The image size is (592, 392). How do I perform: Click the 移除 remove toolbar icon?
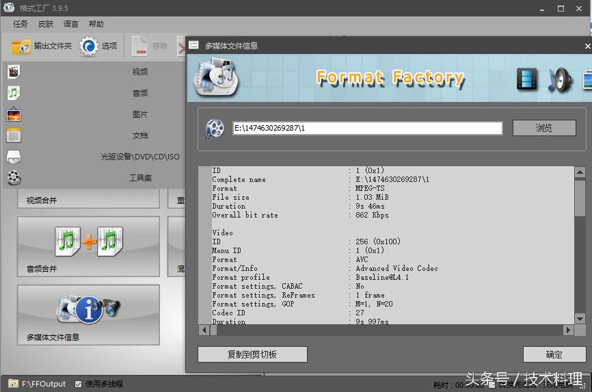tap(139, 47)
